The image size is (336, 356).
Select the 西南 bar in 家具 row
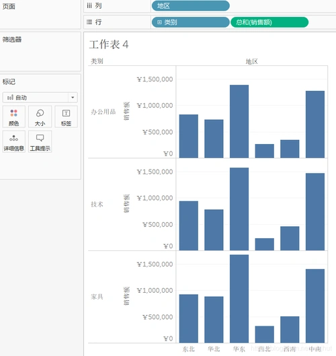[290, 330]
